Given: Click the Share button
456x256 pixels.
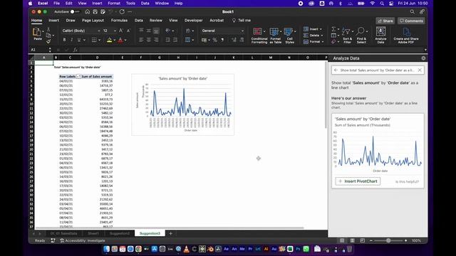Looking at the screenshot, I should [385, 21].
